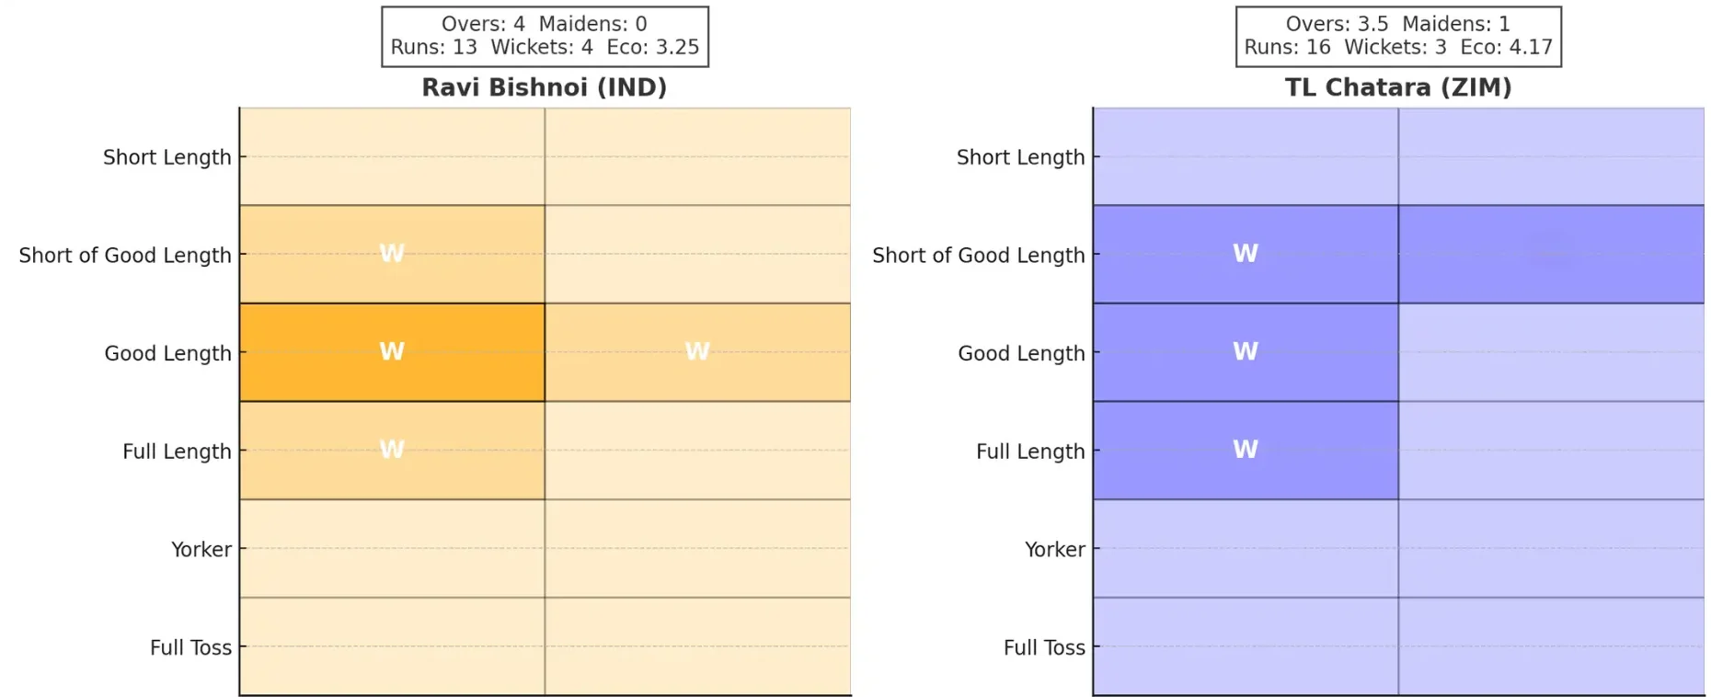The image size is (1711, 697).
Task: Click Chatara's Short of Good Length W marker
Action: [x=1246, y=253]
